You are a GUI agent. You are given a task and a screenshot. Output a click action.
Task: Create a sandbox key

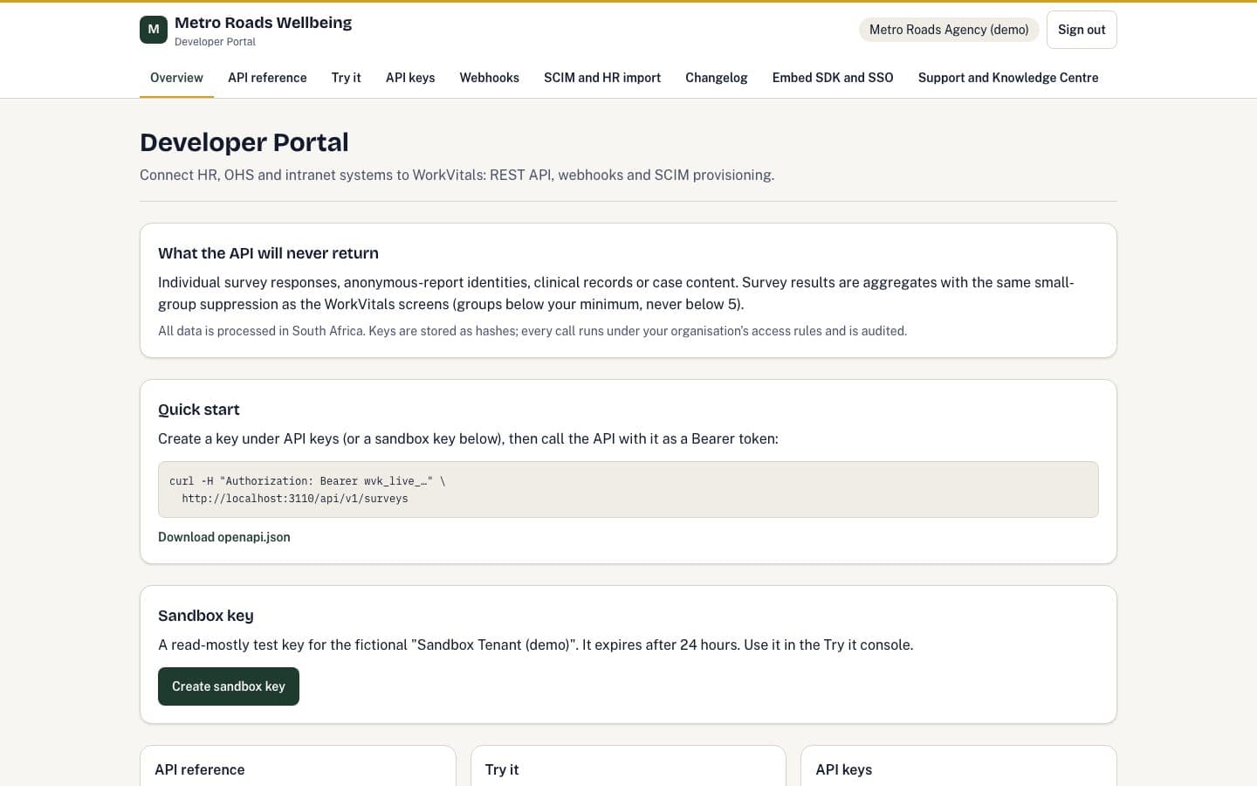click(x=229, y=686)
